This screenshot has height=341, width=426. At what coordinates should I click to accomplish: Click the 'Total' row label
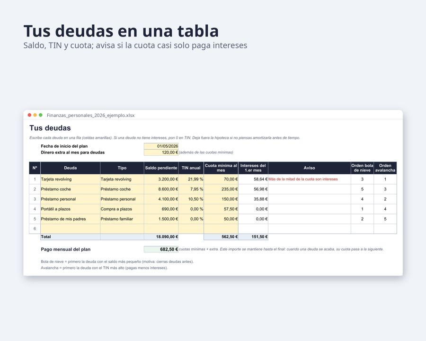(x=45, y=237)
